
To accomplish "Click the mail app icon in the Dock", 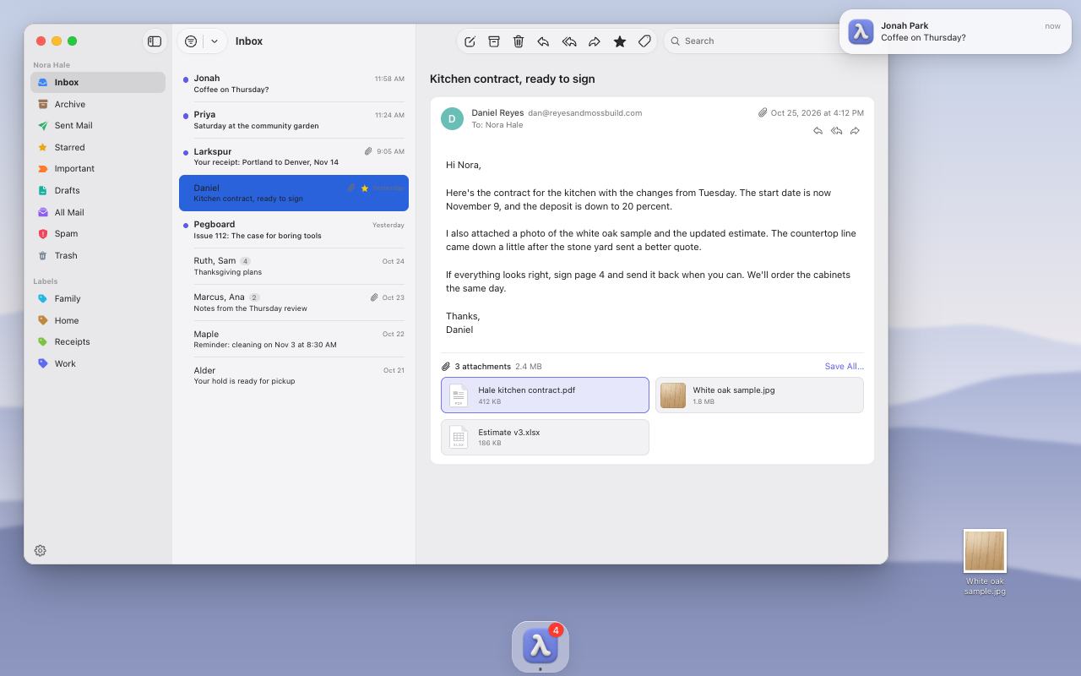I will [x=540, y=647].
